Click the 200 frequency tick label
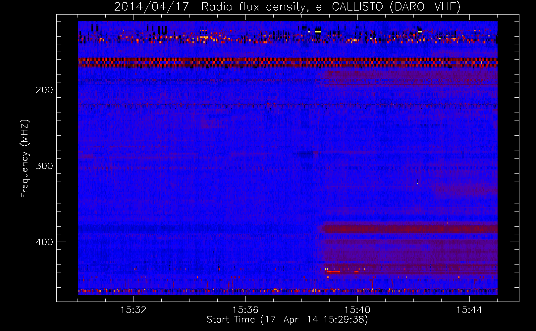This screenshot has width=536, height=331. [44, 90]
